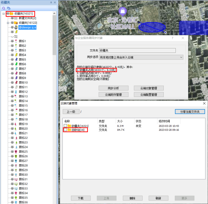Viewport: 208px width, 204px height.
Task: Collapse the root 收藏夹[16321] tree node
Action: click(3, 13)
